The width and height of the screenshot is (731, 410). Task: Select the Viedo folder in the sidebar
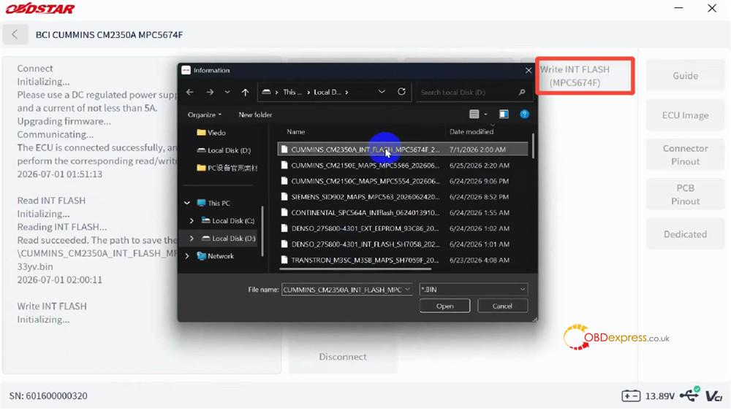(216, 133)
